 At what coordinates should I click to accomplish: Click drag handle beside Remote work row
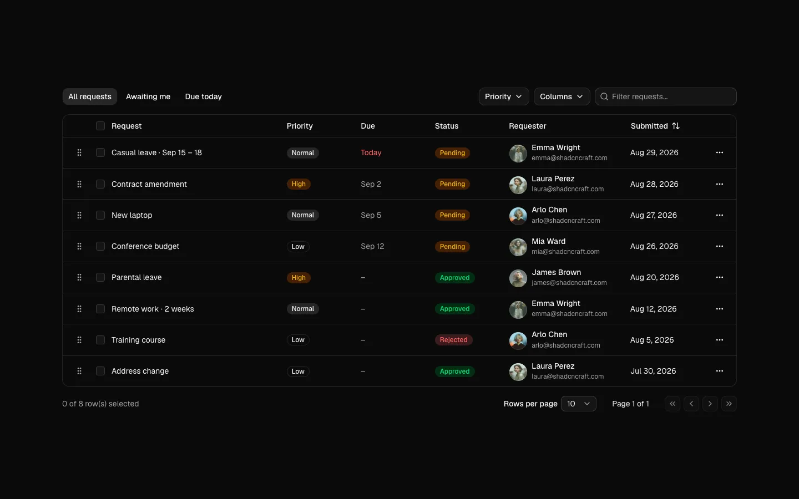pyautogui.click(x=79, y=309)
